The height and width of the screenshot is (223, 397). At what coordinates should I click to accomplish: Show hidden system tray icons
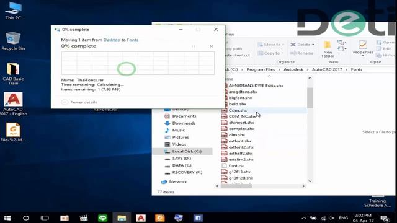(304, 218)
